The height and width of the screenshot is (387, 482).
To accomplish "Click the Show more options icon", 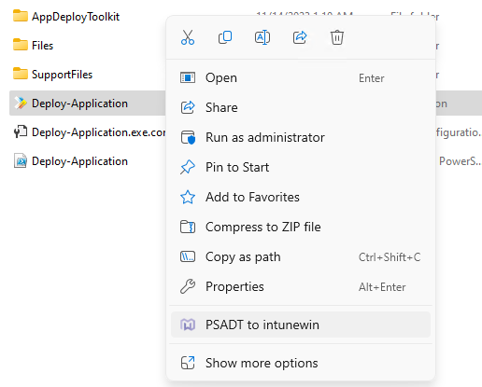I will pos(188,363).
